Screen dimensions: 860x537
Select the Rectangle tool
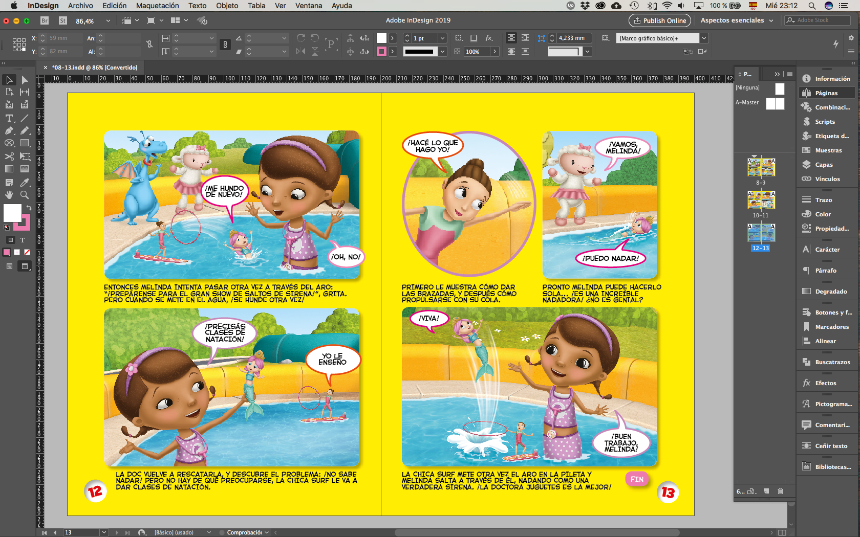pos(25,143)
